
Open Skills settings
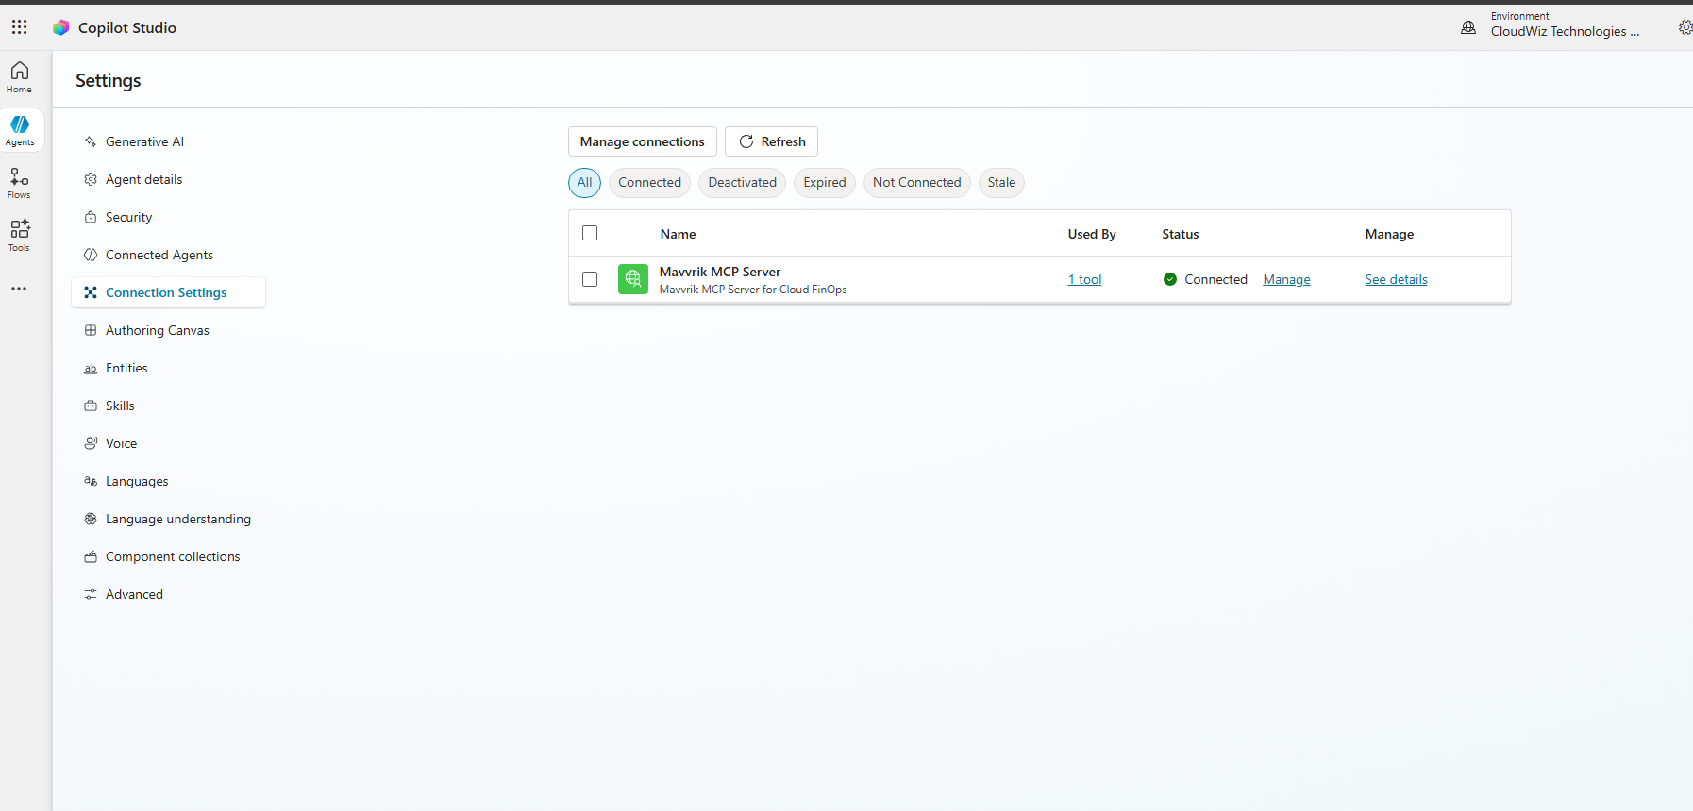pyautogui.click(x=168, y=405)
